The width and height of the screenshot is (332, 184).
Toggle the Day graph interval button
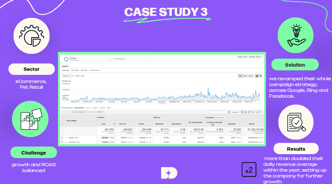tap(240, 76)
